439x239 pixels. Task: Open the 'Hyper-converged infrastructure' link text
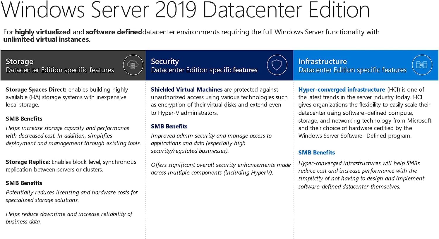(x=342, y=90)
